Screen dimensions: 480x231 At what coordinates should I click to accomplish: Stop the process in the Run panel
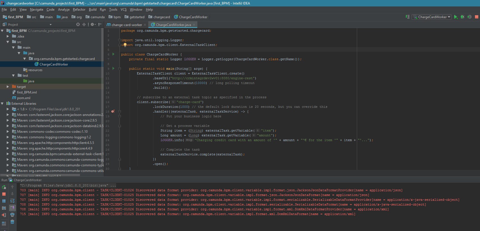click(x=4, y=194)
